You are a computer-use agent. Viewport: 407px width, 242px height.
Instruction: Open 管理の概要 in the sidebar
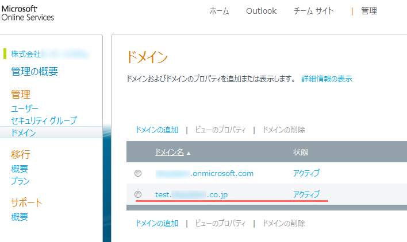click(x=34, y=72)
